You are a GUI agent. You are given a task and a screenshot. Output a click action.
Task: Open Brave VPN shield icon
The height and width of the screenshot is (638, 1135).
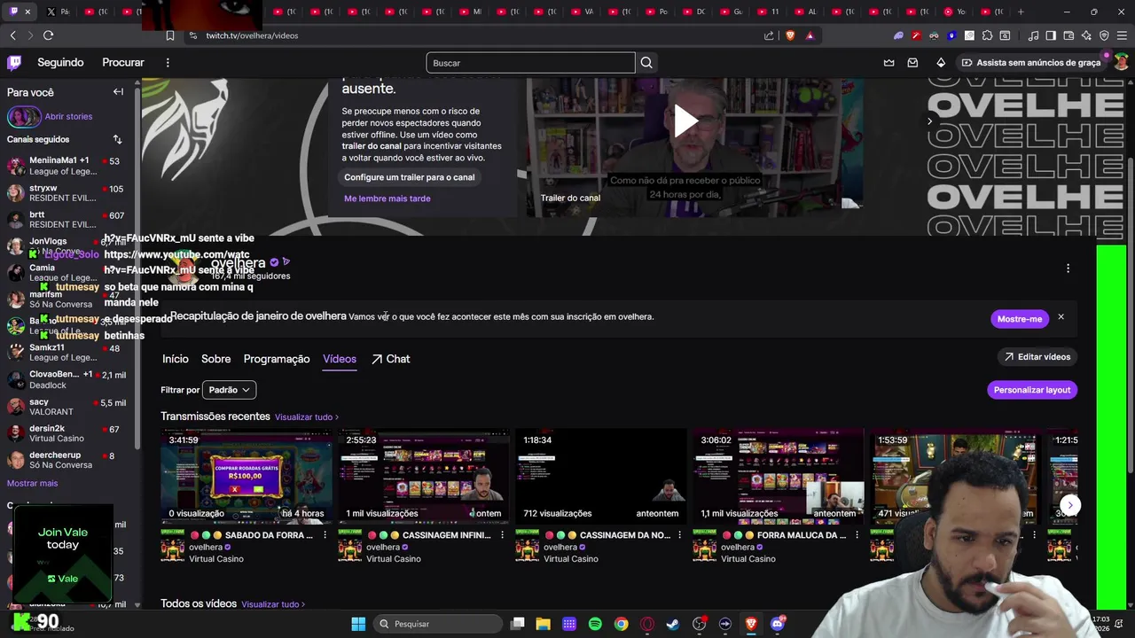[1104, 35]
